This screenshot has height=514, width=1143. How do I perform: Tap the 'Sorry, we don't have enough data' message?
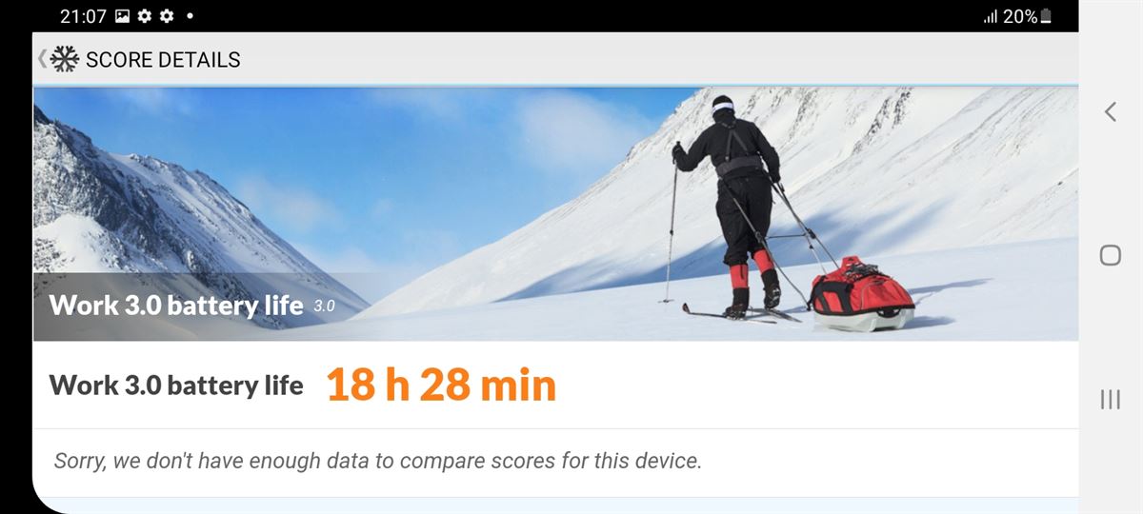(x=378, y=462)
